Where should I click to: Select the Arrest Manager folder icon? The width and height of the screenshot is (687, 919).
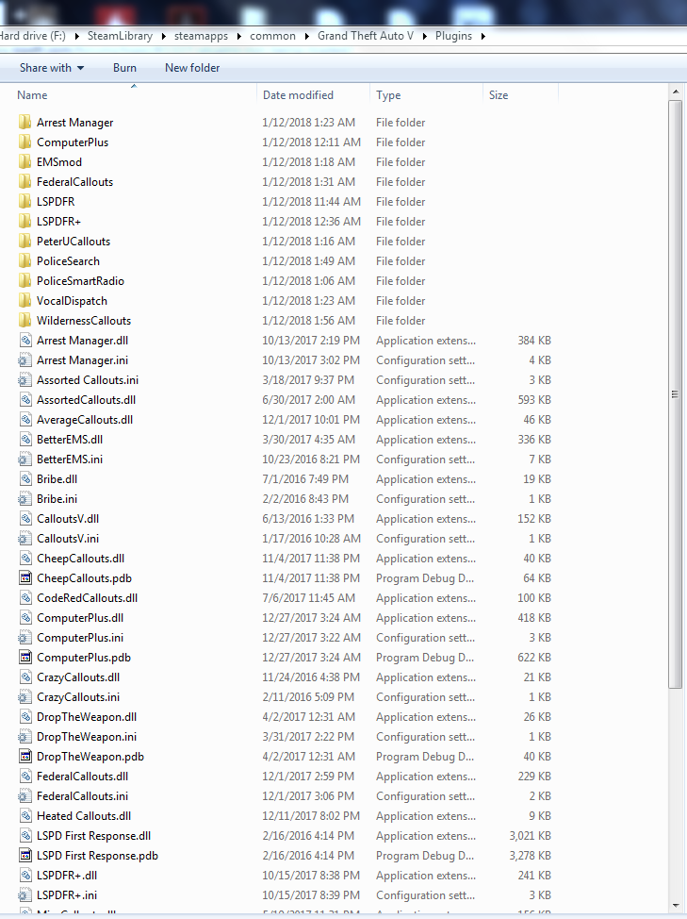(x=25, y=122)
